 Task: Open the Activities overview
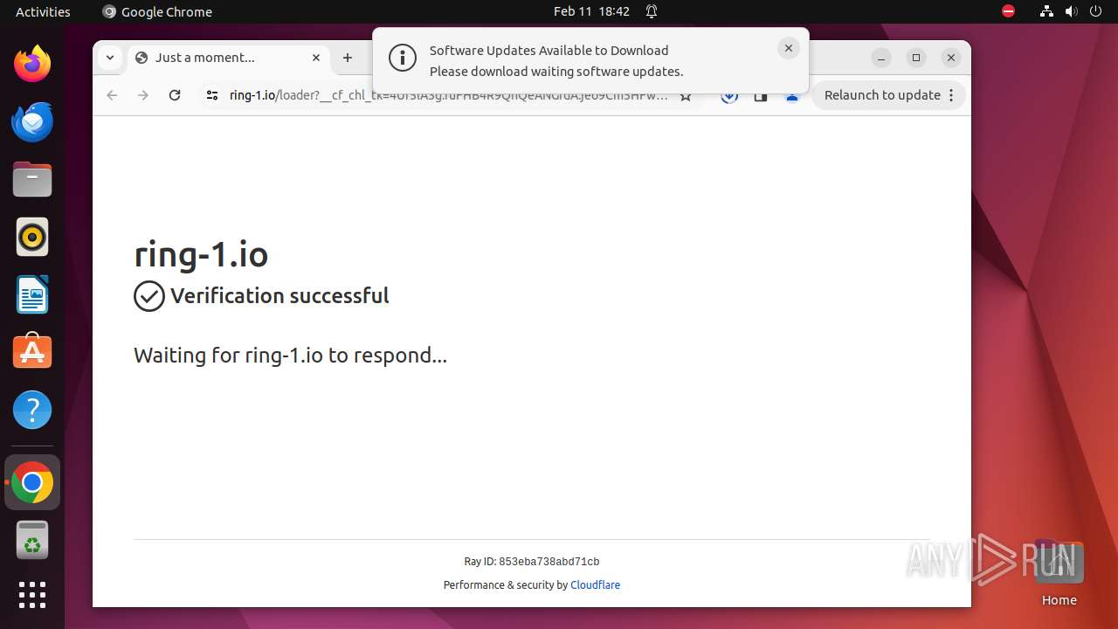(x=43, y=11)
